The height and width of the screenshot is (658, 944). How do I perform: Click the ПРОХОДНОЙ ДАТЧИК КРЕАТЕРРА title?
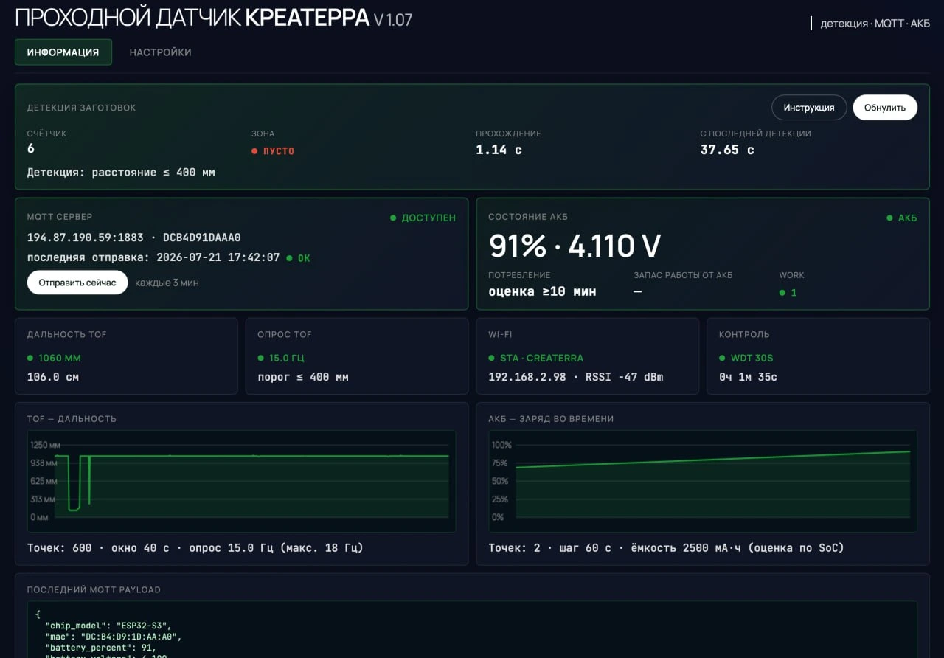click(192, 18)
